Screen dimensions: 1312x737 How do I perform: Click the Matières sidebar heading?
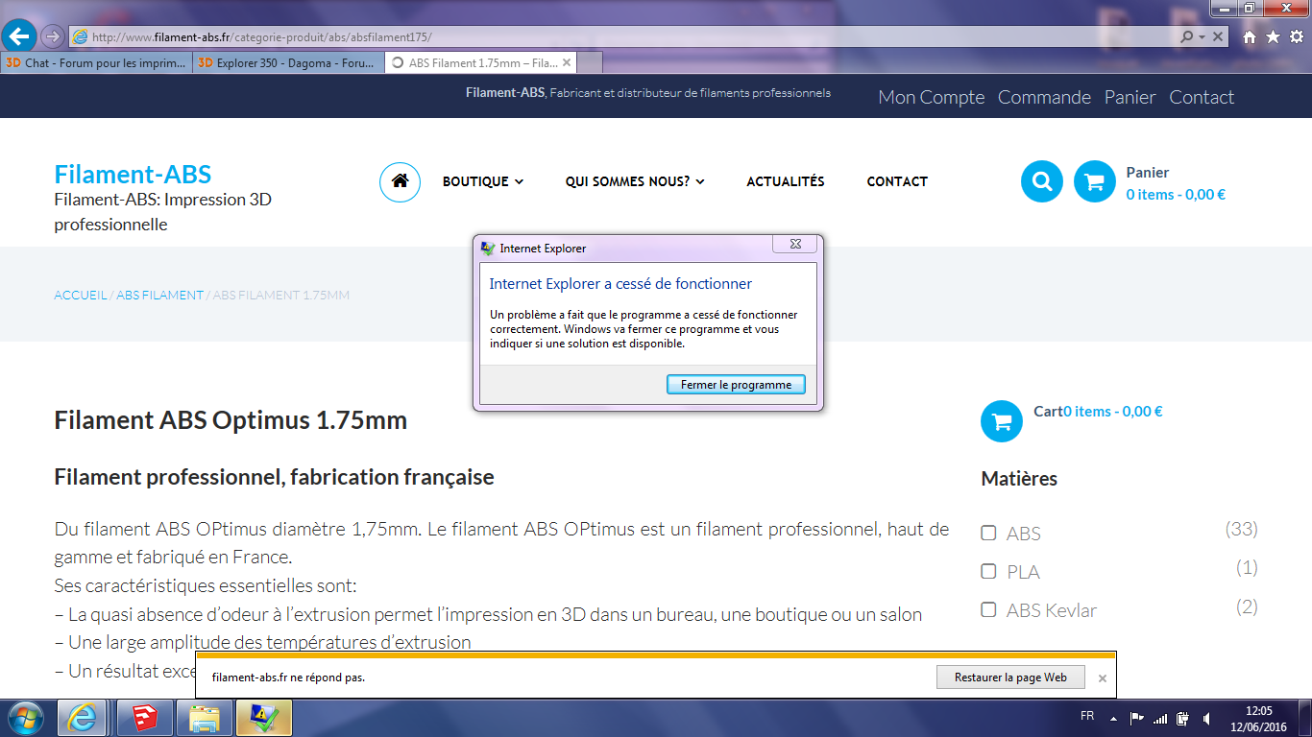pos(1019,479)
